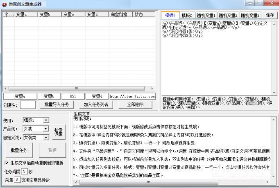This screenshot has height=188, width=279.
Task: Click instruction line 7 about 主图
Action: click(x=118, y=175)
